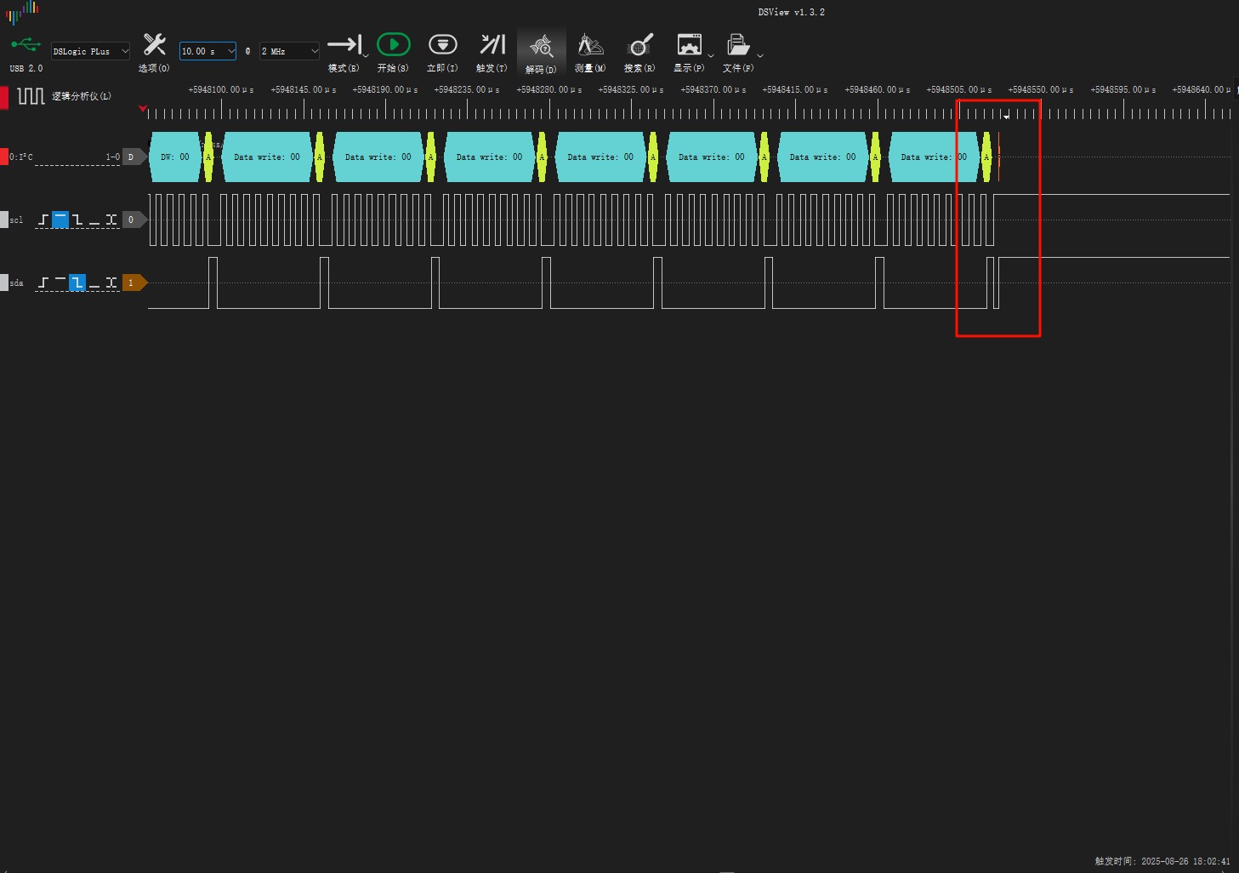Open the 文件(F) file menu icon
Screen dimensions: 1239x873
[x=737, y=45]
